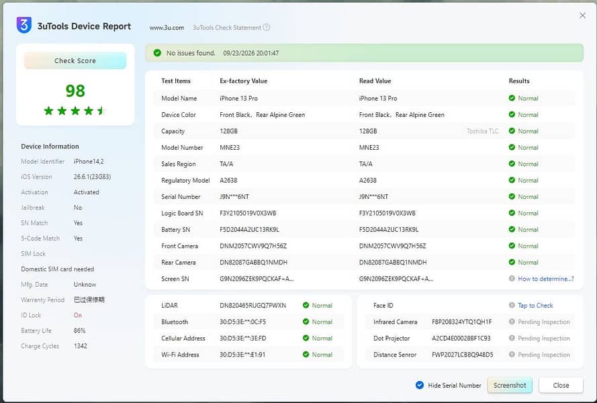Click the Dot Projector serial A2CD4E00028BF1C93
Screen dimensions: 597x403
tap(461, 339)
